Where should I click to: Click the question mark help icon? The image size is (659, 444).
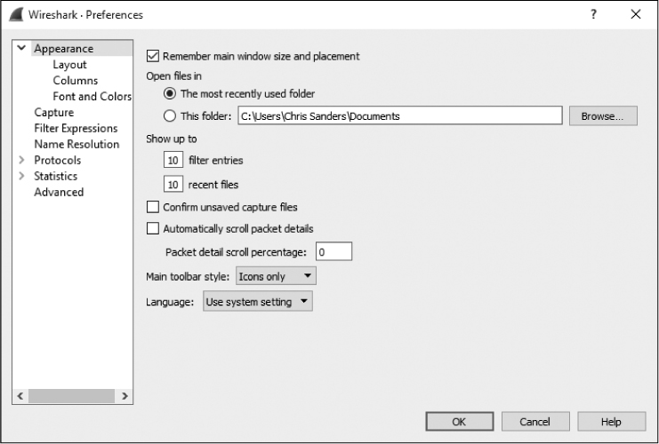tap(593, 14)
